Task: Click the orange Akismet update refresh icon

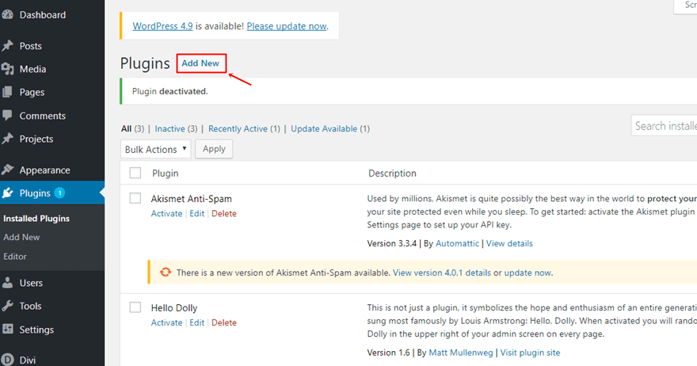Action: tap(166, 273)
